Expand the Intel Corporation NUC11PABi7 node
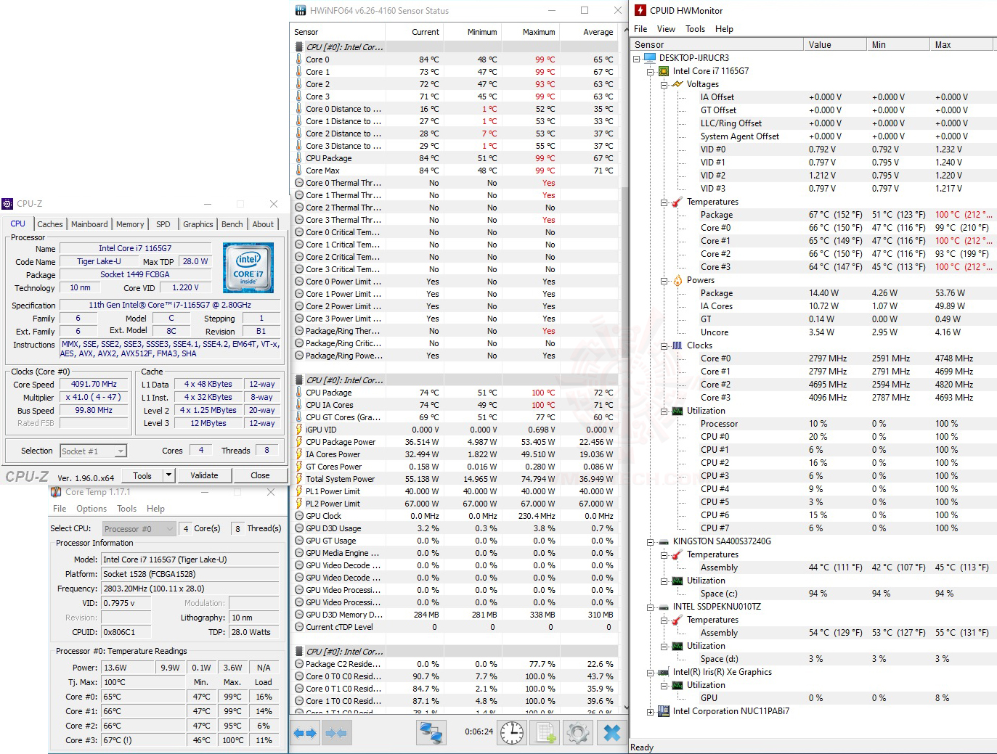The width and height of the screenshot is (997, 754). [651, 711]
